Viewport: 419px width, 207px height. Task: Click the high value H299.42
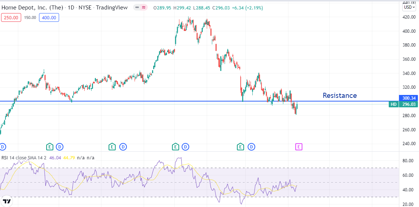coord(182,8)
